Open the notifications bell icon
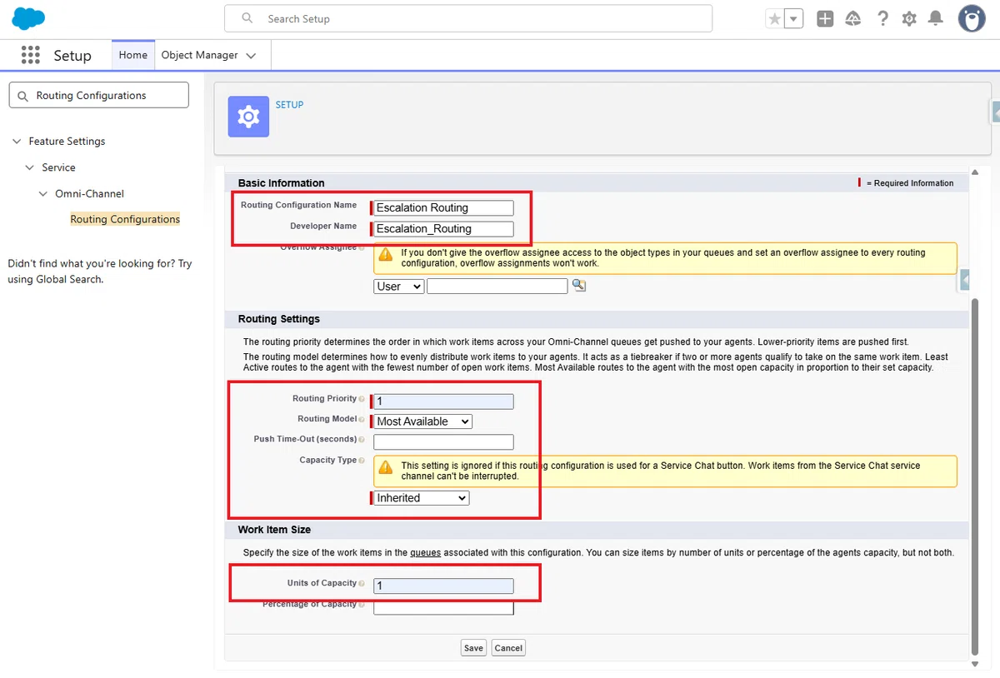 (x=936, y=18)
